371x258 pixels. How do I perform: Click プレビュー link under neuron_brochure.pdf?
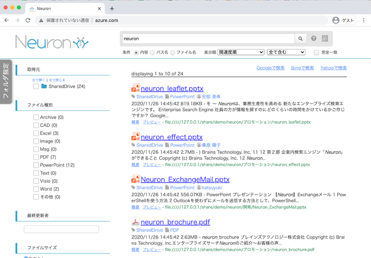[x=152, y=249]
